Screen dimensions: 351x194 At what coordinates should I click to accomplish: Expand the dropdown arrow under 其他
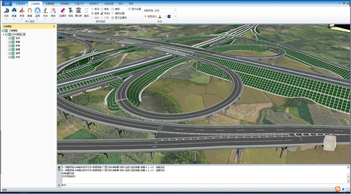(x=53, y=19)
